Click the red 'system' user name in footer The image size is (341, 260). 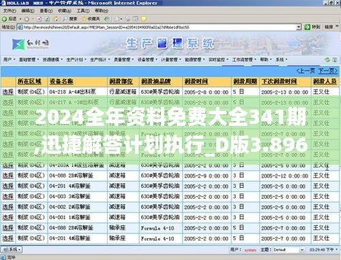tap(250, 250)
